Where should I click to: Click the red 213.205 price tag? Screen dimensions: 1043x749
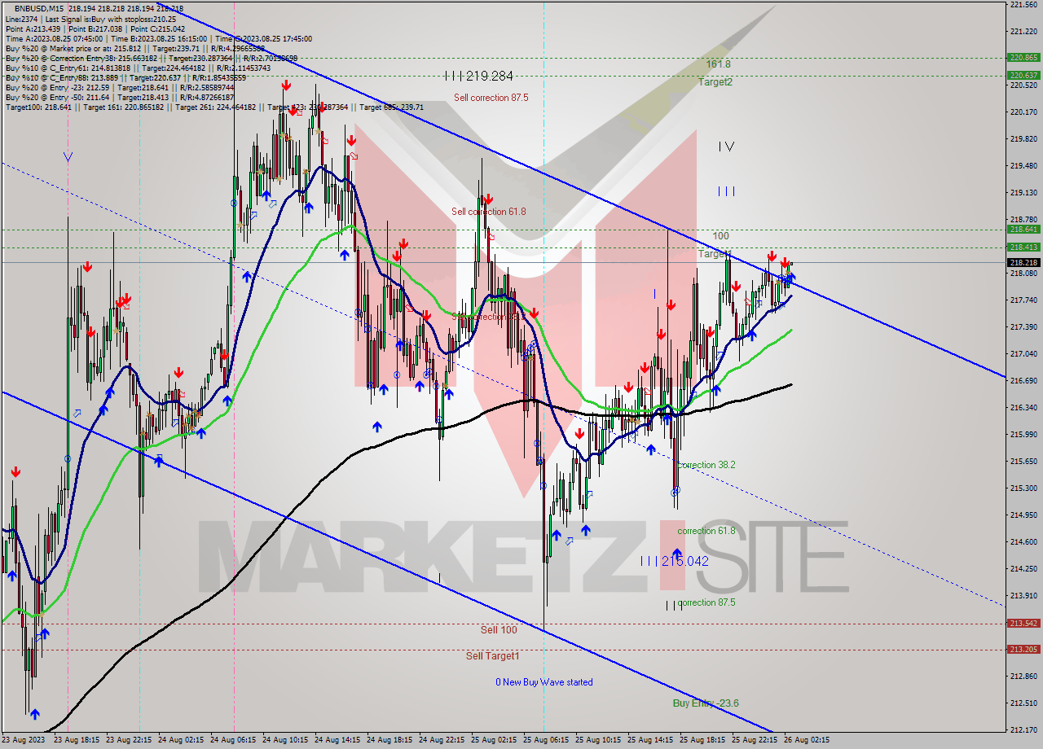point(1023,650)
